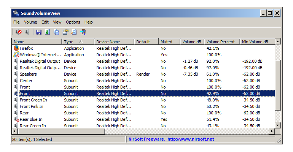Sort by the Muted column header
This screenshot has width=293, height=152.
pyautogui.click(x=169, y=42)
